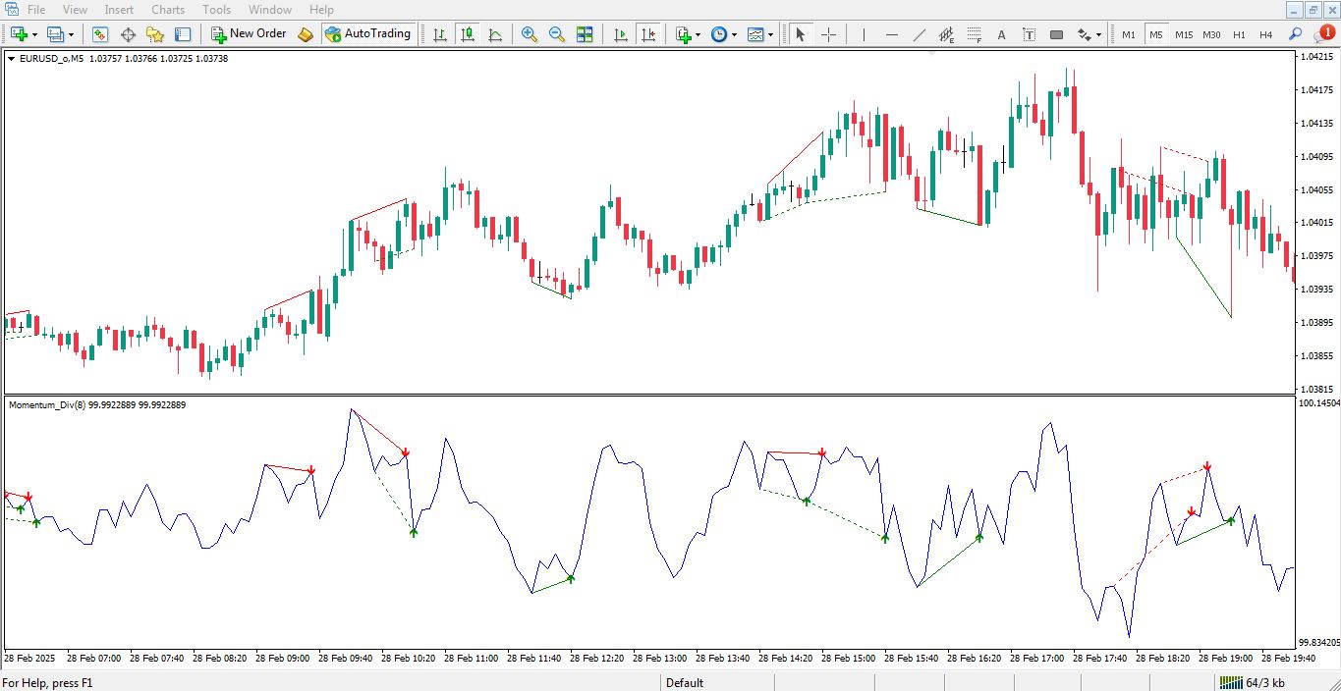
Task: Expand the New Chart dropdown arrow
Action: [34, 34]
